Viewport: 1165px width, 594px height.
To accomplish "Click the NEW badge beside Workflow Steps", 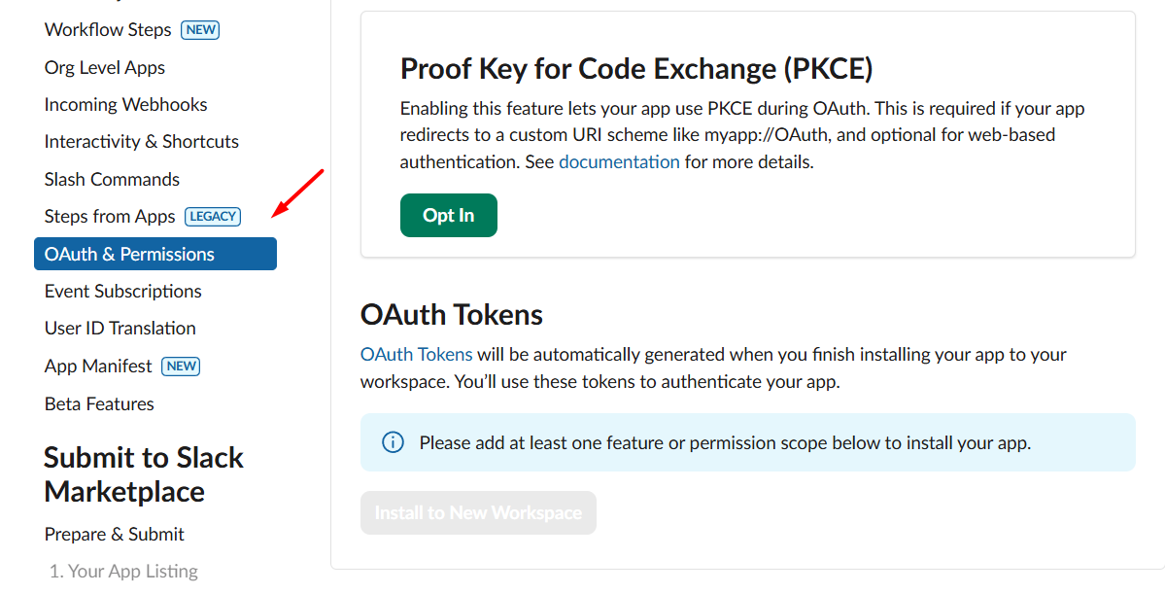I will coord(201,30).
